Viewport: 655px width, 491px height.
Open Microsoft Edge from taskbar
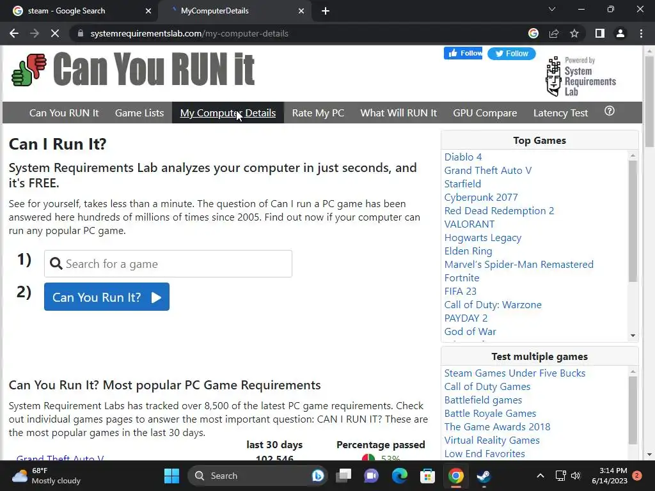pos(400,476)
